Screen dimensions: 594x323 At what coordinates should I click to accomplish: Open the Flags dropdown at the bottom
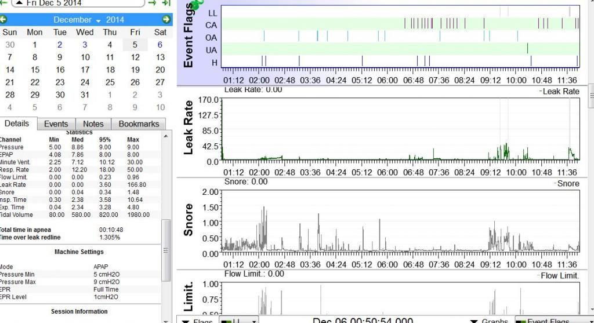pyautogui.click(x=197, y=321)
